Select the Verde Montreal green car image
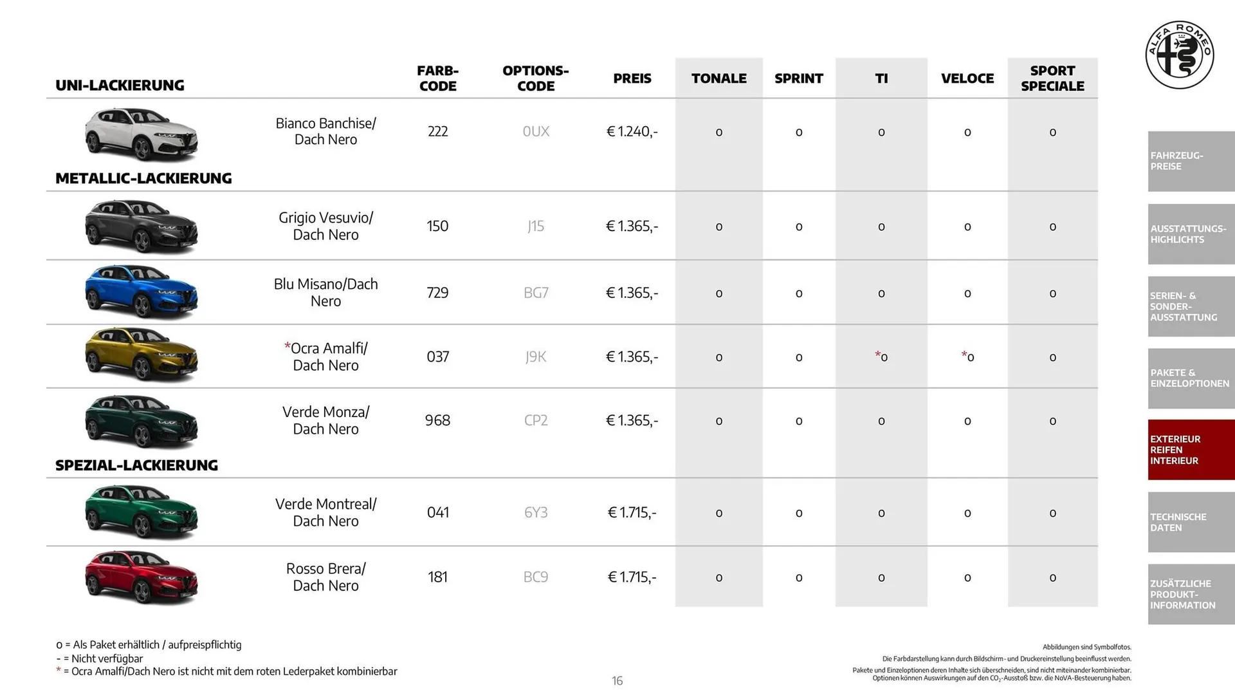 tap(142, 512)
